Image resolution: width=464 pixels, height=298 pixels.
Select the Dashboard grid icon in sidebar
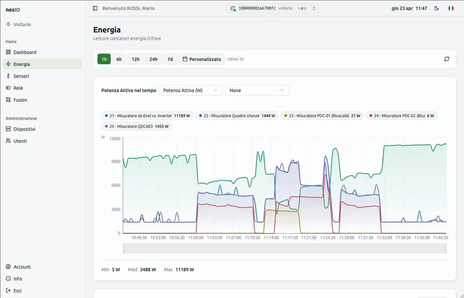pos(8,52)
